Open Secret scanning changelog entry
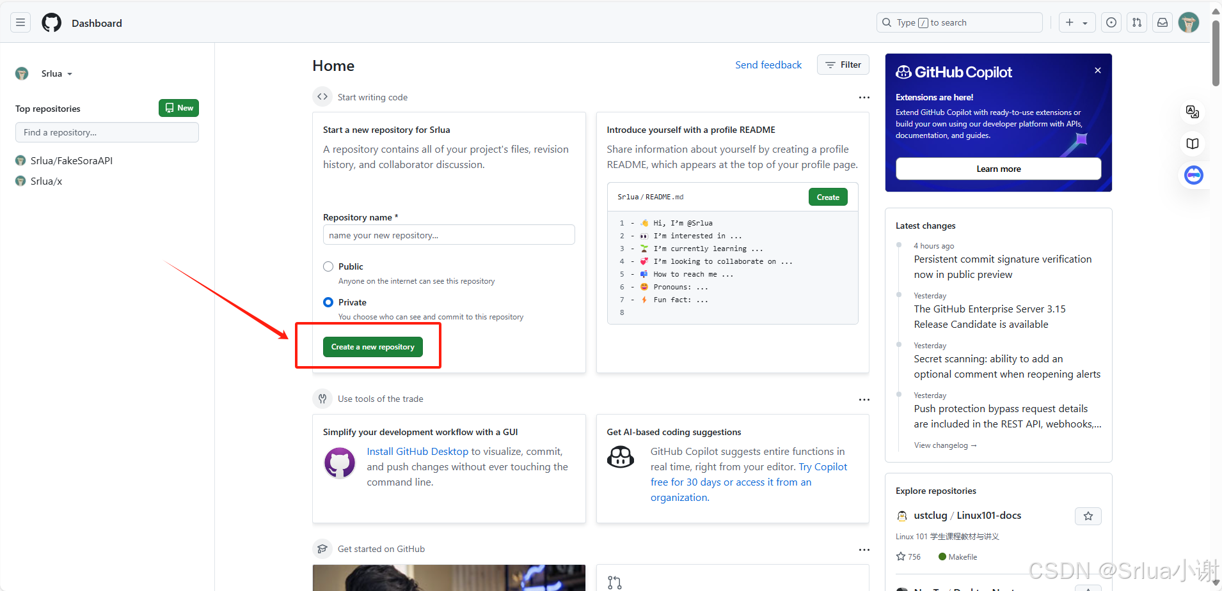This screenshot has height=591, width=1222. 1007,367
